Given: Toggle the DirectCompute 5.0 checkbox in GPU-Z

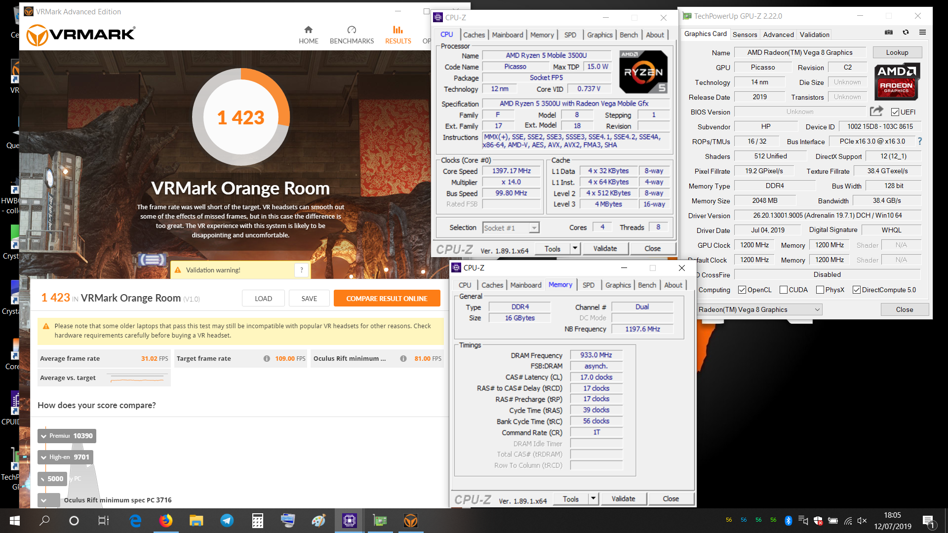Looking at the screenshot, I should 857,290.
